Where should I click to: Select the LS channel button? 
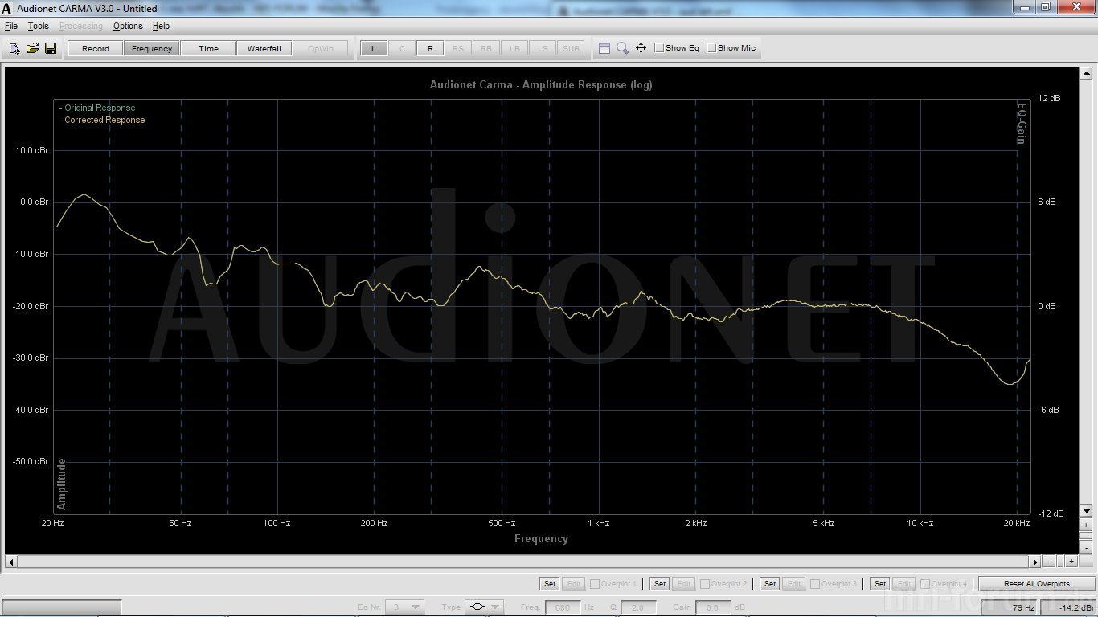pos(543,48)
